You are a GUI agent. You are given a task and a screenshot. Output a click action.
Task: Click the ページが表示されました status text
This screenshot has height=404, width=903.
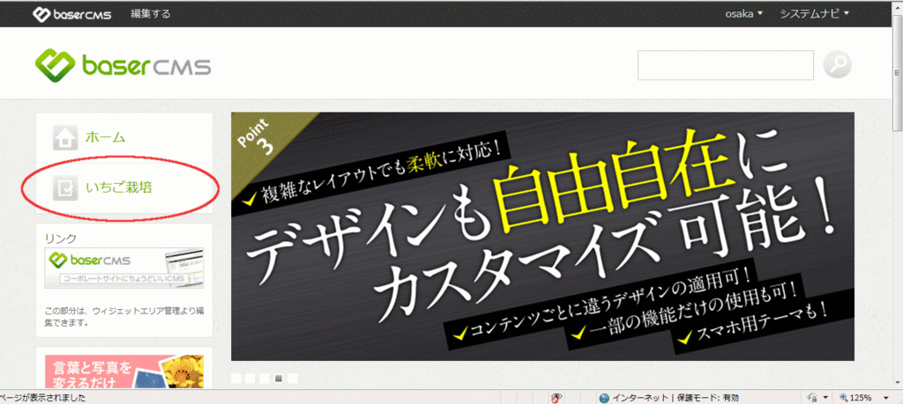point(43,398)
